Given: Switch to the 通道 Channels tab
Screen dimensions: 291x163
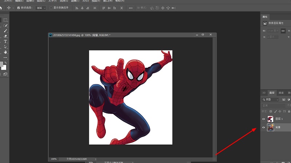Looking at the screenshot, I should (281, 93).
